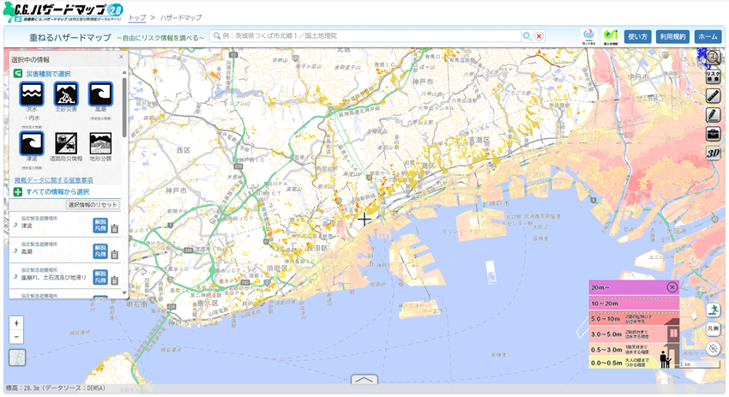Select the 道路防災情報 road disaster icon

67,143
